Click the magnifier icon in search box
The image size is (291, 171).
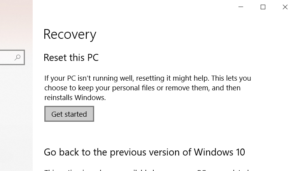point(18,57)
